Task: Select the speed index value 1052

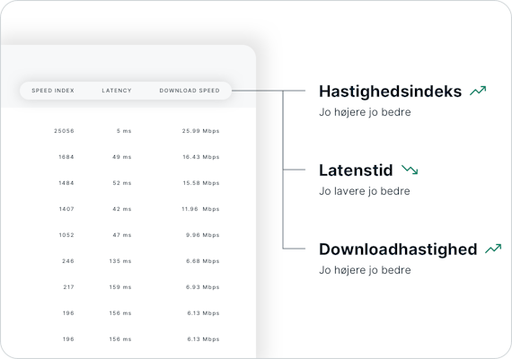Action: [x=66, y=235]
